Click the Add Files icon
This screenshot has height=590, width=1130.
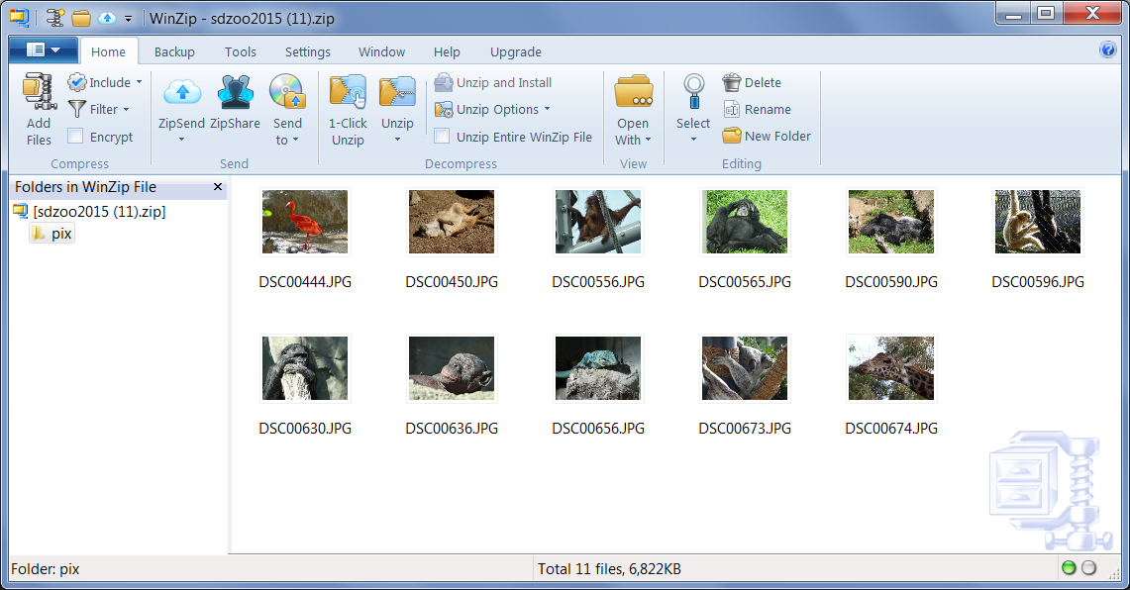coord(39,95)
